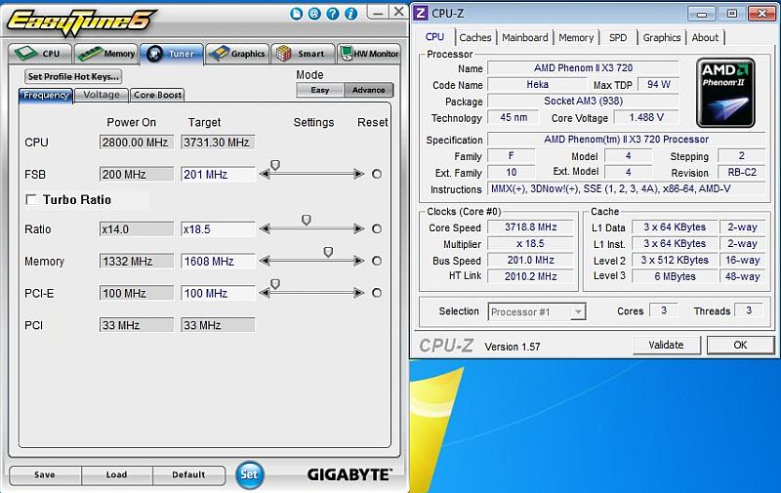
Task: Enable the Turbo Ratio checkbox
Action: tap(31, 199)
